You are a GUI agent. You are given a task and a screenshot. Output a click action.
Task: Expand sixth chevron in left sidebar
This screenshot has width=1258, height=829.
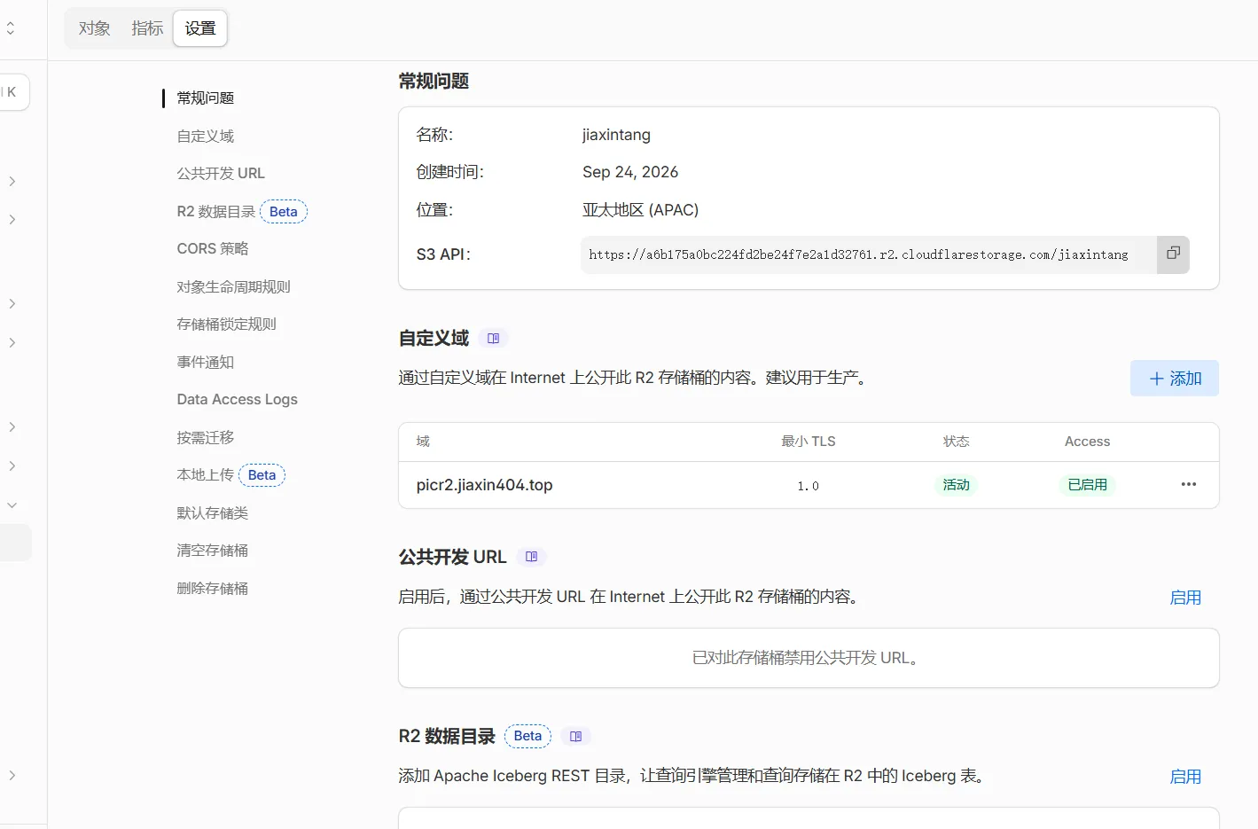pyautogui.click(x=12, y=465)
